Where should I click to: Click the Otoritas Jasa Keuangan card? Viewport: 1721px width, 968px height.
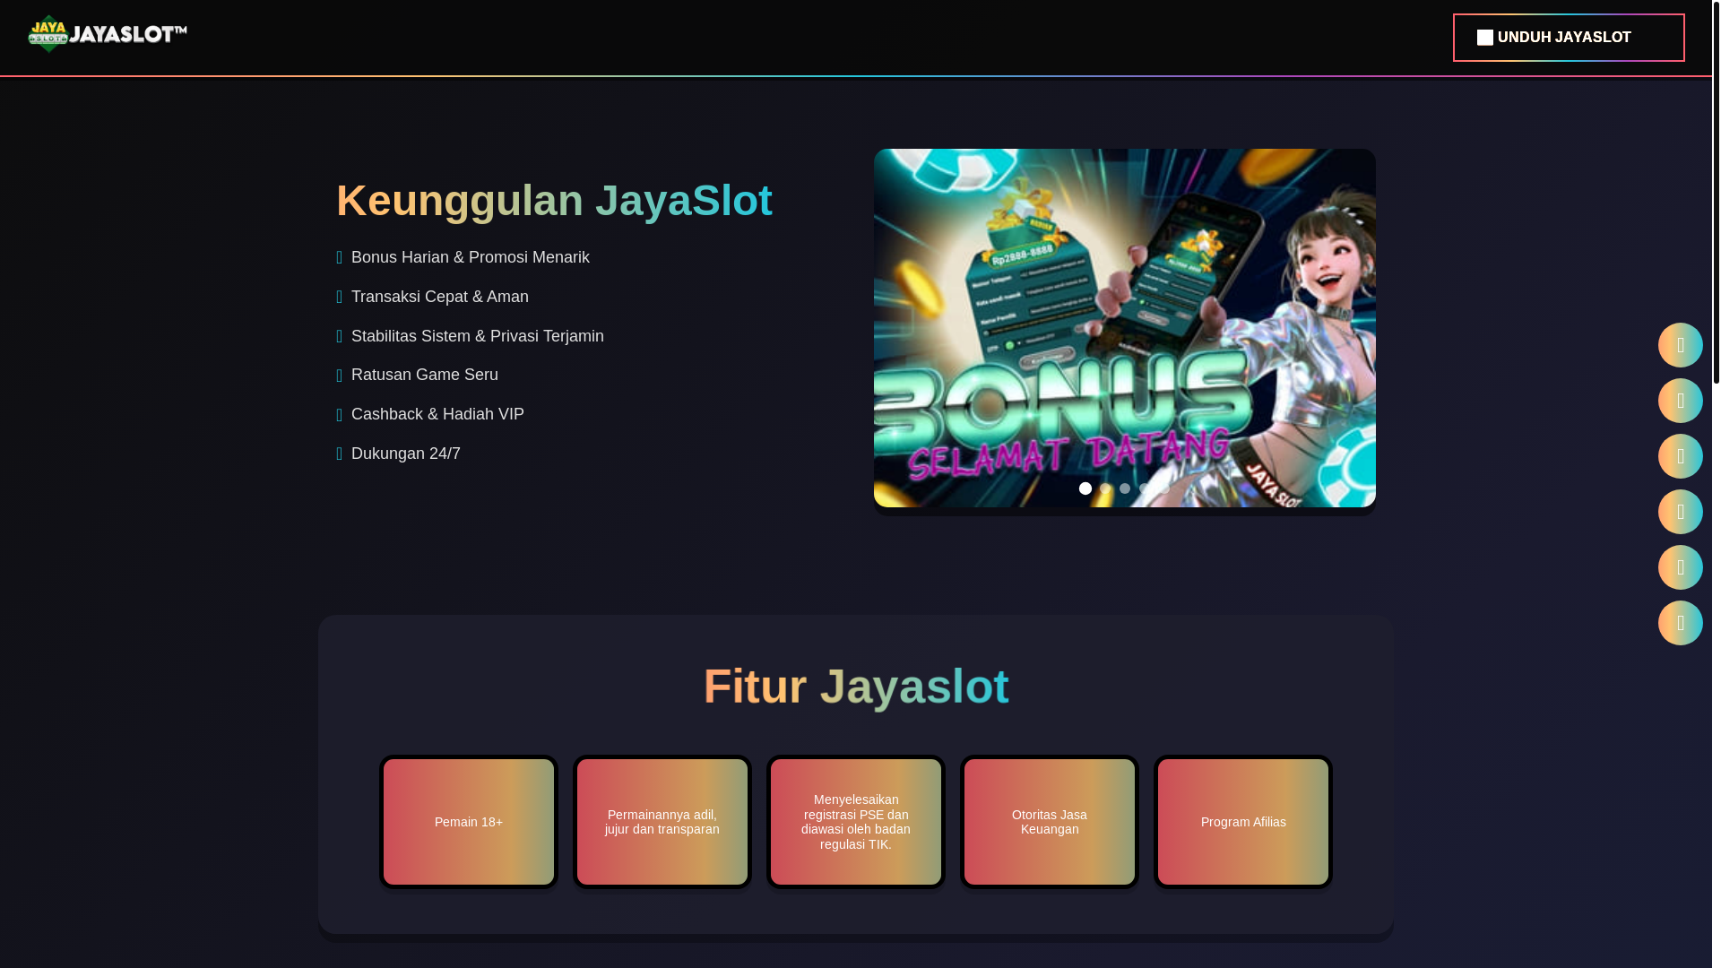pos(1050,822)
